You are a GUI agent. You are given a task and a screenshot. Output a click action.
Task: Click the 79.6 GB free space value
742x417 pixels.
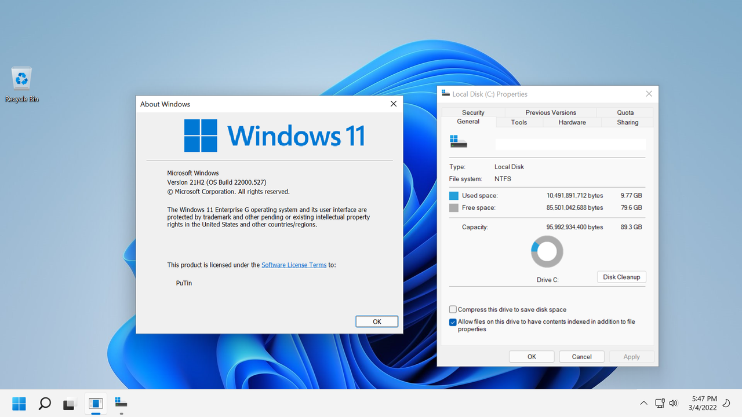pyautogui.click(x=631, y=207)
